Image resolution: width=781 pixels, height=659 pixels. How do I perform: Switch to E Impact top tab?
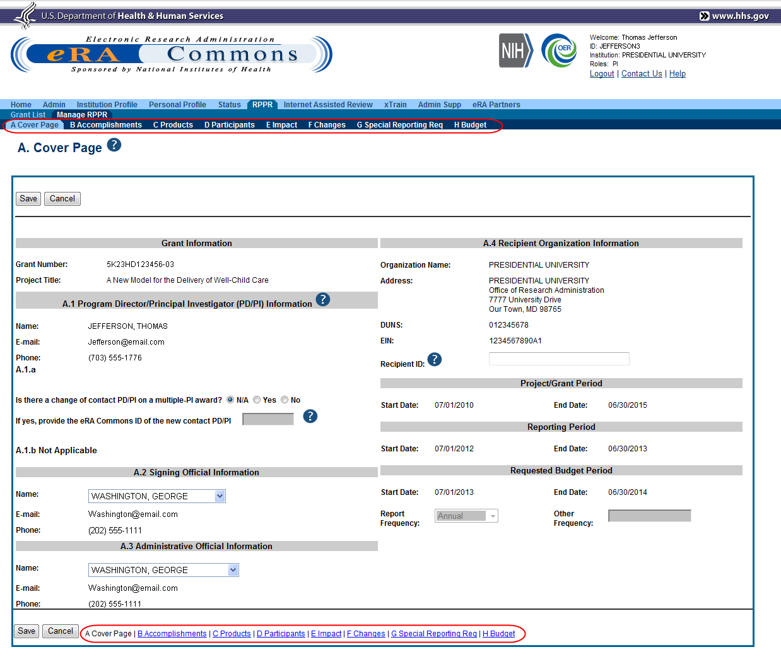[281, 125]
